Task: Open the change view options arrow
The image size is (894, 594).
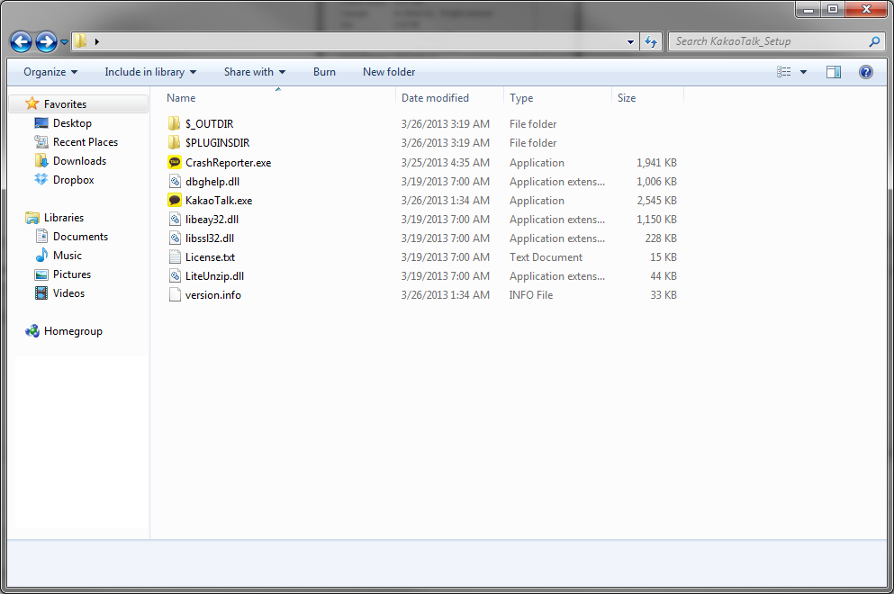Action: (x=804, y=72)
